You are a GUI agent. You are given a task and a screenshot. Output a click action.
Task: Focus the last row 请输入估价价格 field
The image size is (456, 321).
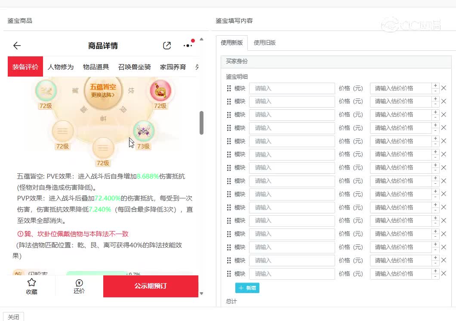[401, 274]
